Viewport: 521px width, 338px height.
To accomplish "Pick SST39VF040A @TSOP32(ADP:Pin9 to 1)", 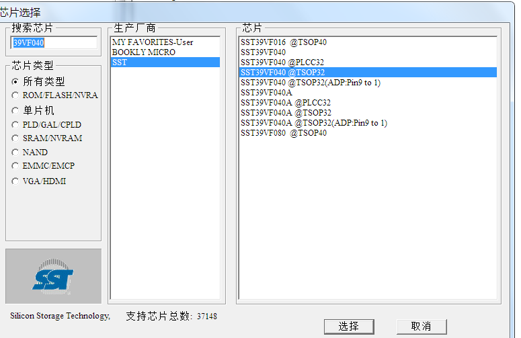I will (x=314, y=123).
